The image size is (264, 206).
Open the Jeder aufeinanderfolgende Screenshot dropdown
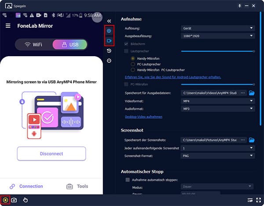pyautogui.click(x=218, y=148)
